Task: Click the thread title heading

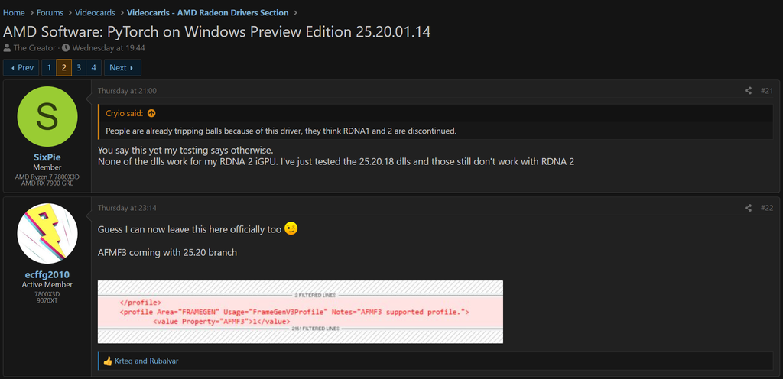Action: [x=216, y=31]
